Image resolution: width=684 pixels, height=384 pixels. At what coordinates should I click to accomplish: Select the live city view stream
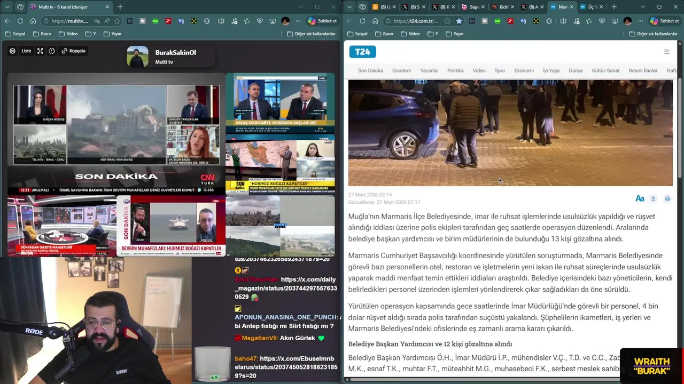click(280, 226)
